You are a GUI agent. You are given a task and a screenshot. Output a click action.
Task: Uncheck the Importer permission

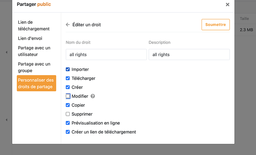point(68,69)
